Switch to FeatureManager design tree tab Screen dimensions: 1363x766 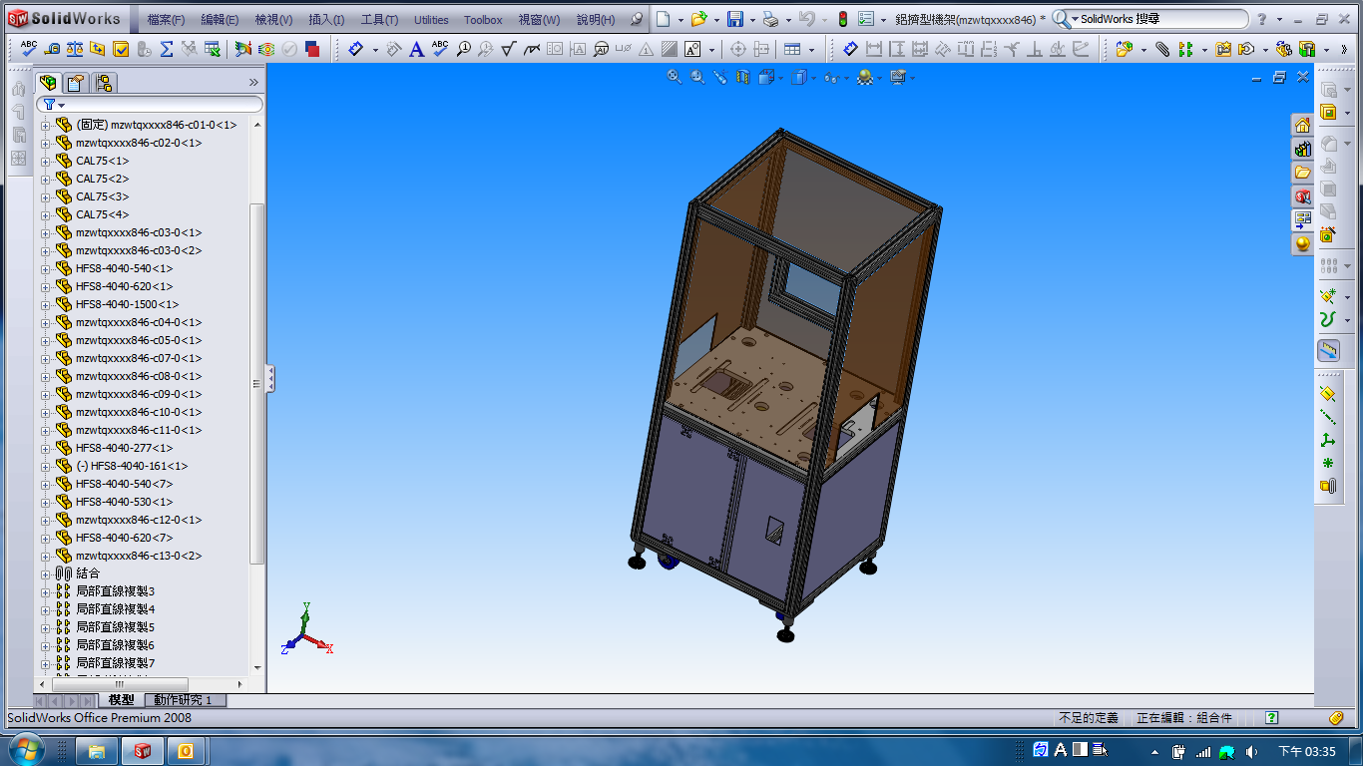pyautogui.click(x=48, y=83)
